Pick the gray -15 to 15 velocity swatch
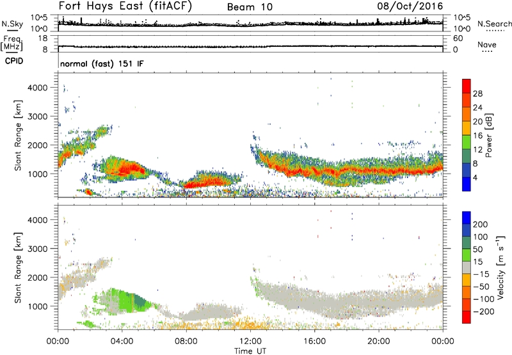 coord(467,267)
